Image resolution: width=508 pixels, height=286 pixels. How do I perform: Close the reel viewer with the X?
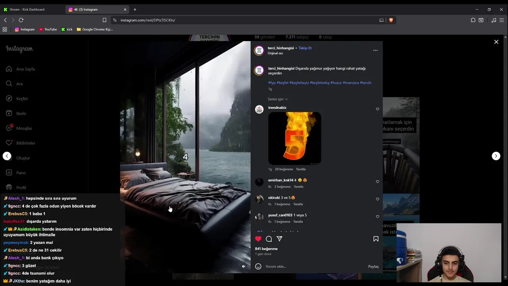496,42
